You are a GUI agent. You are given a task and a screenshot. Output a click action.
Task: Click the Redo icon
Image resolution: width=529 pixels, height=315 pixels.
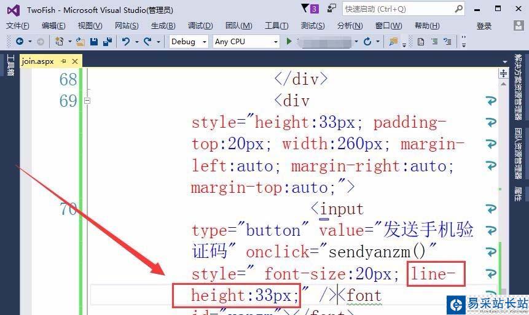(x=147, y=42)
